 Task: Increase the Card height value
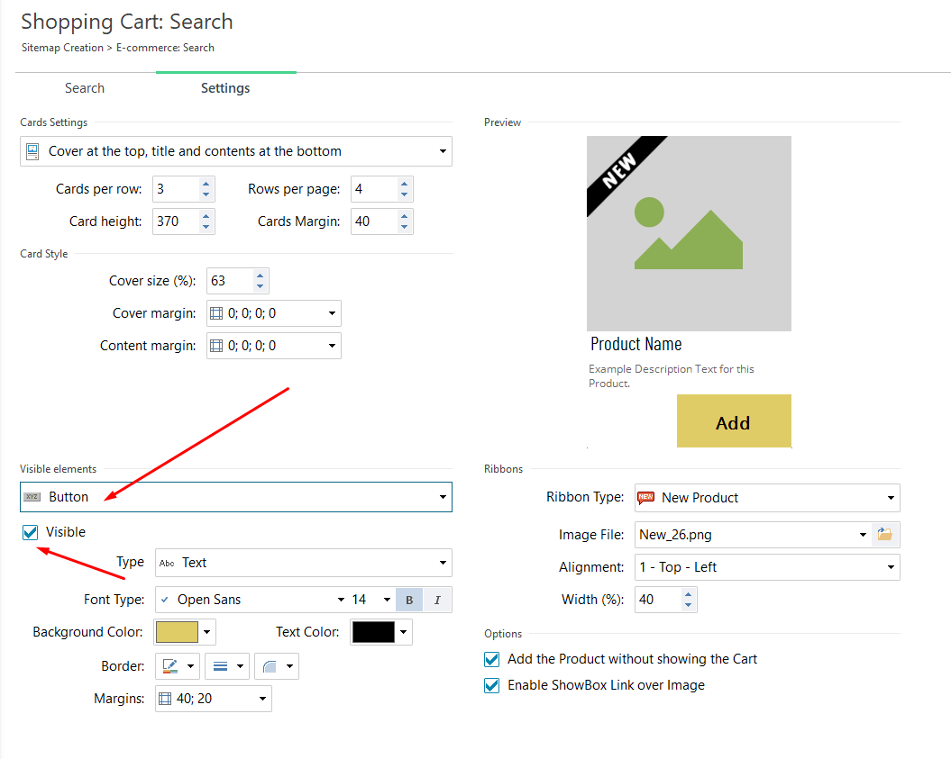pyautogui.click(x=206, y=216)
